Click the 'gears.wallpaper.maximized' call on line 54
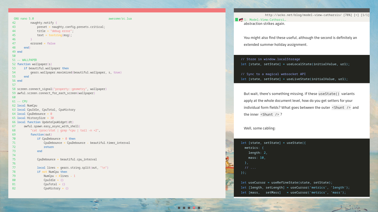This screenshot has height=212, width=378. pos(76,72)
